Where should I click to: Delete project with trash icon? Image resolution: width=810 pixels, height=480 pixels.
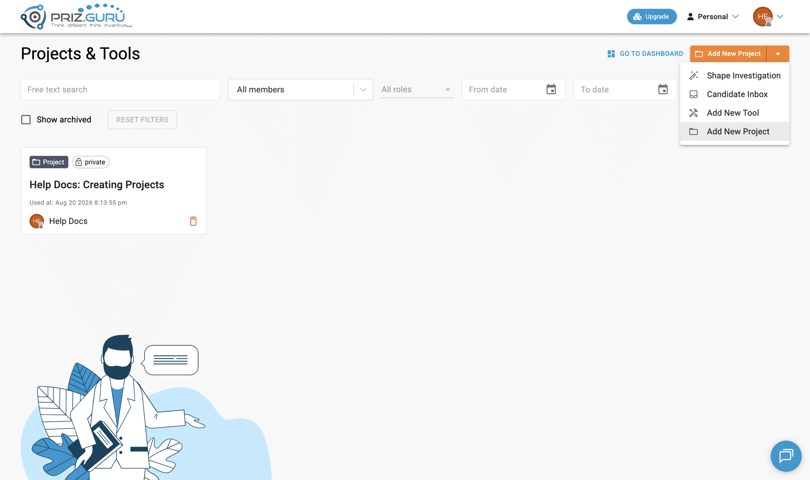coord(193,221)
